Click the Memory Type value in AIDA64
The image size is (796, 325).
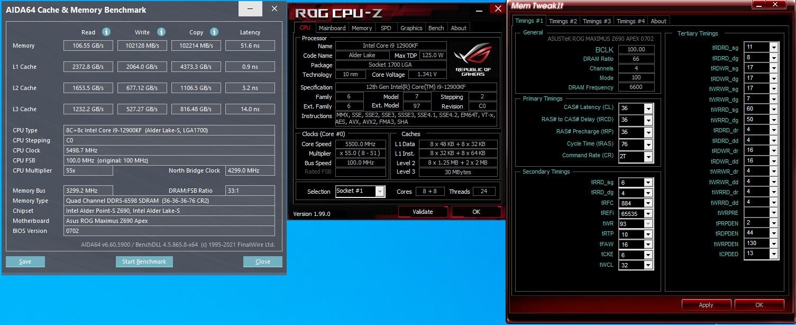169,201
